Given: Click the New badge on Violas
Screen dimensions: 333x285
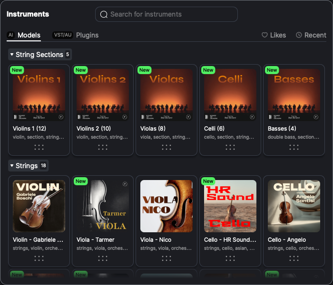Looking at the screenshot, I should [x=145, y=70].
